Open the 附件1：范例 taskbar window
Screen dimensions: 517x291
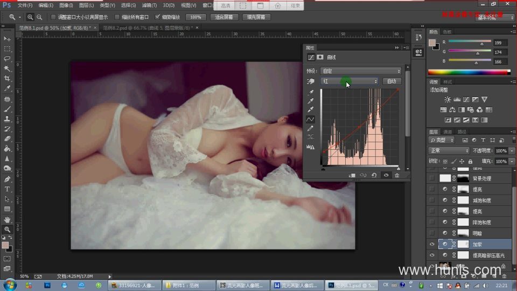[x=189, y=285]
